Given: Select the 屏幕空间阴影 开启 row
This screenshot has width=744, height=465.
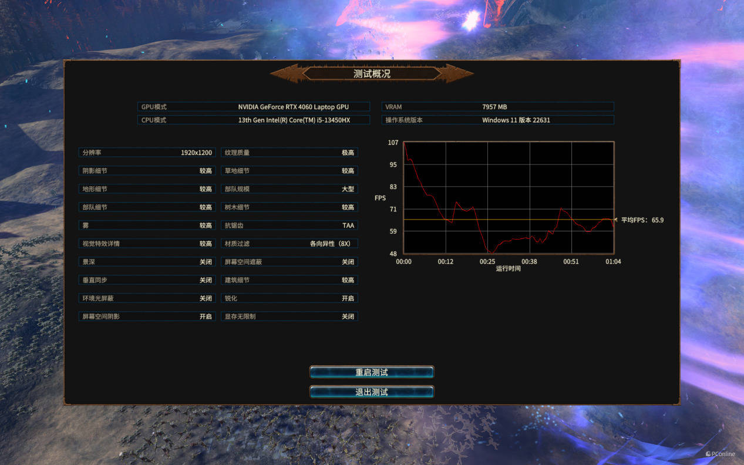Looking at the screenshot, I should pyautogui.click(x=147, y=316).
